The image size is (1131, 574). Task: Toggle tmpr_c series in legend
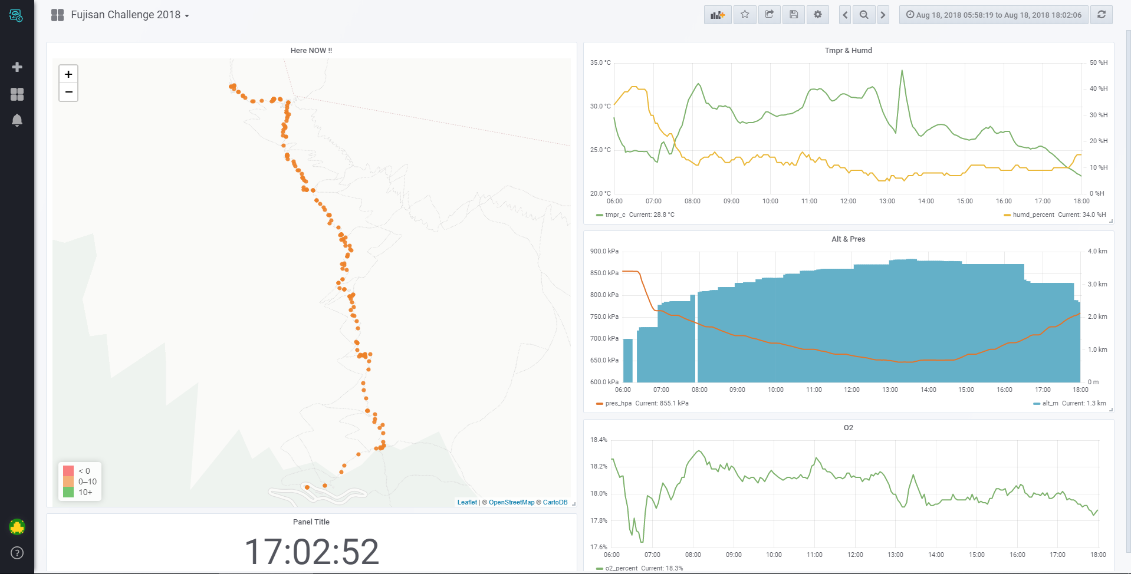pyautogui.click(x=615, y=215)
